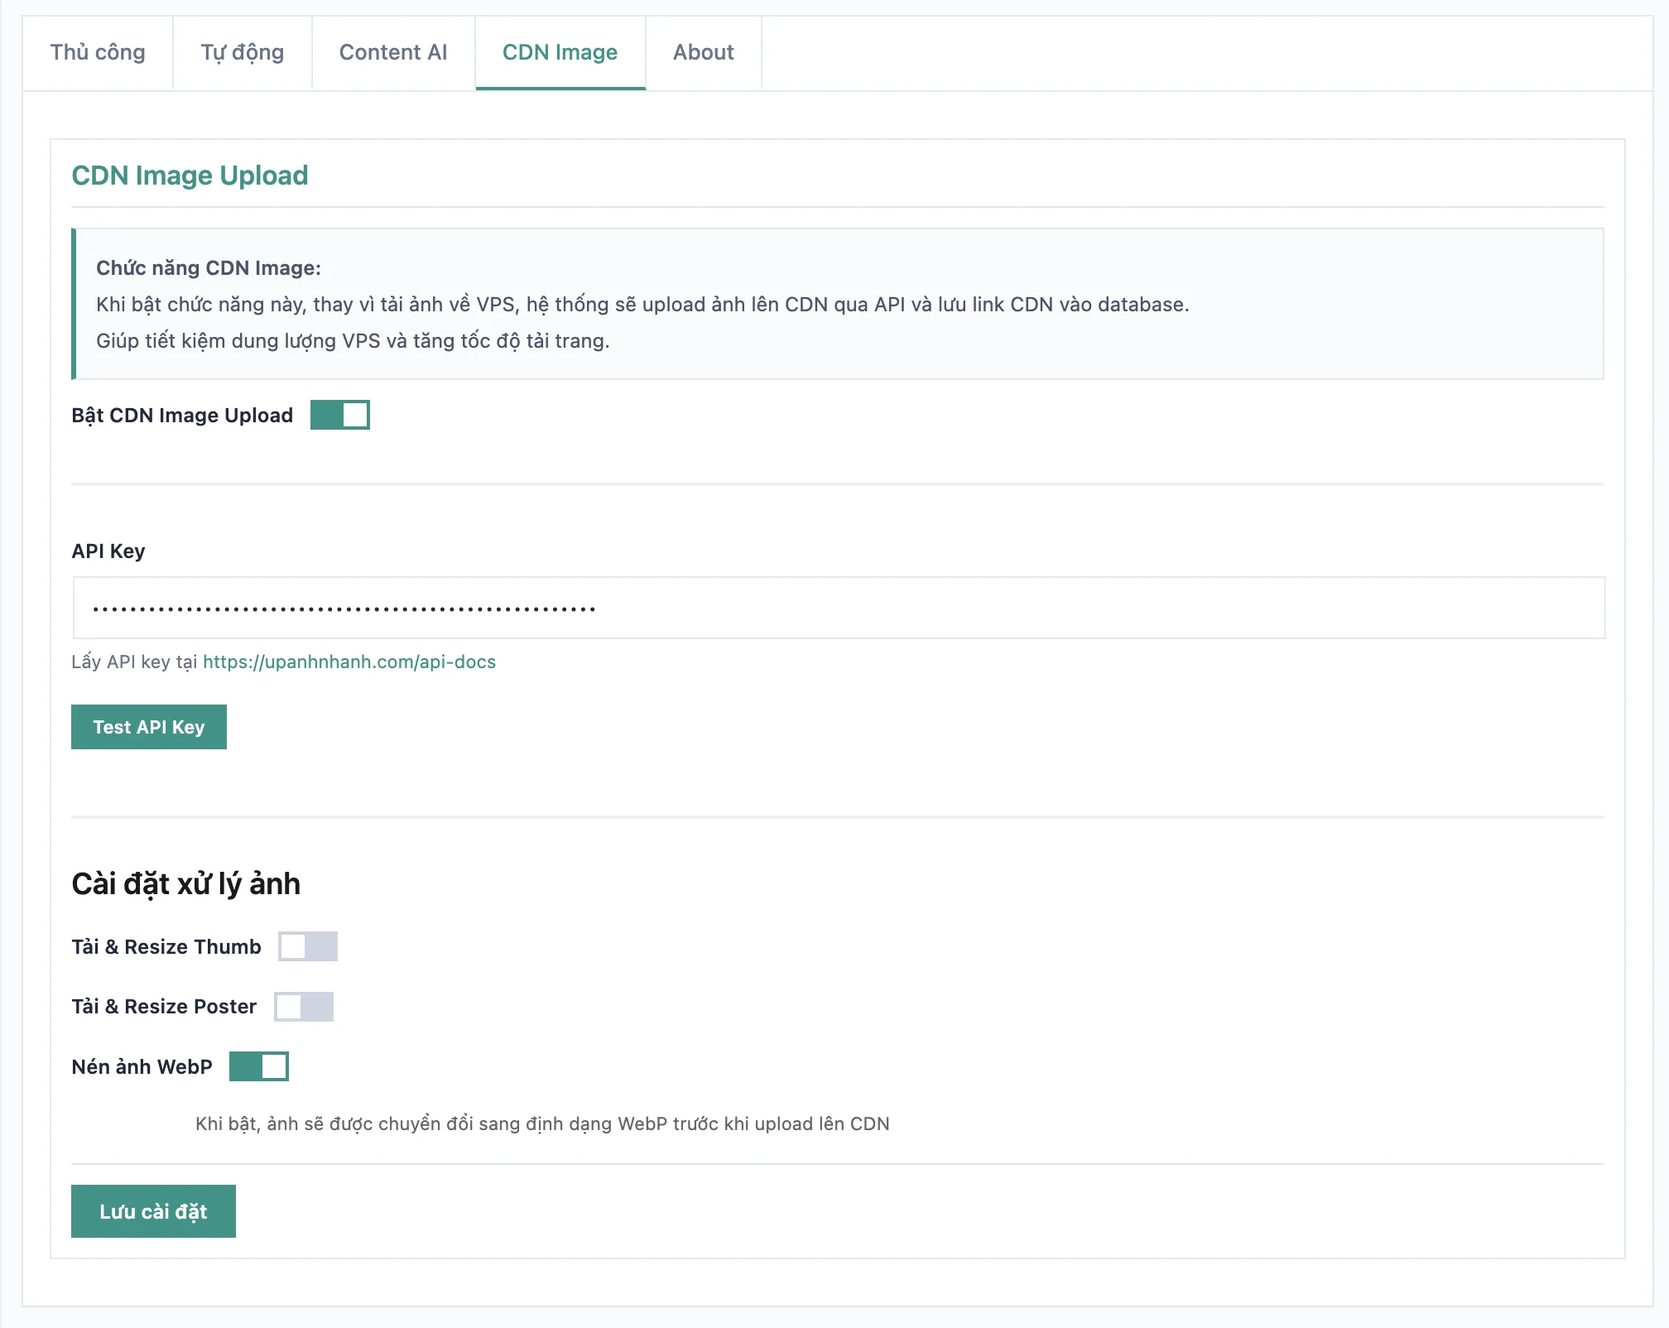
Task: Enable the "Tải & Resize Poster" toggle
Action: click(304, 1006)
